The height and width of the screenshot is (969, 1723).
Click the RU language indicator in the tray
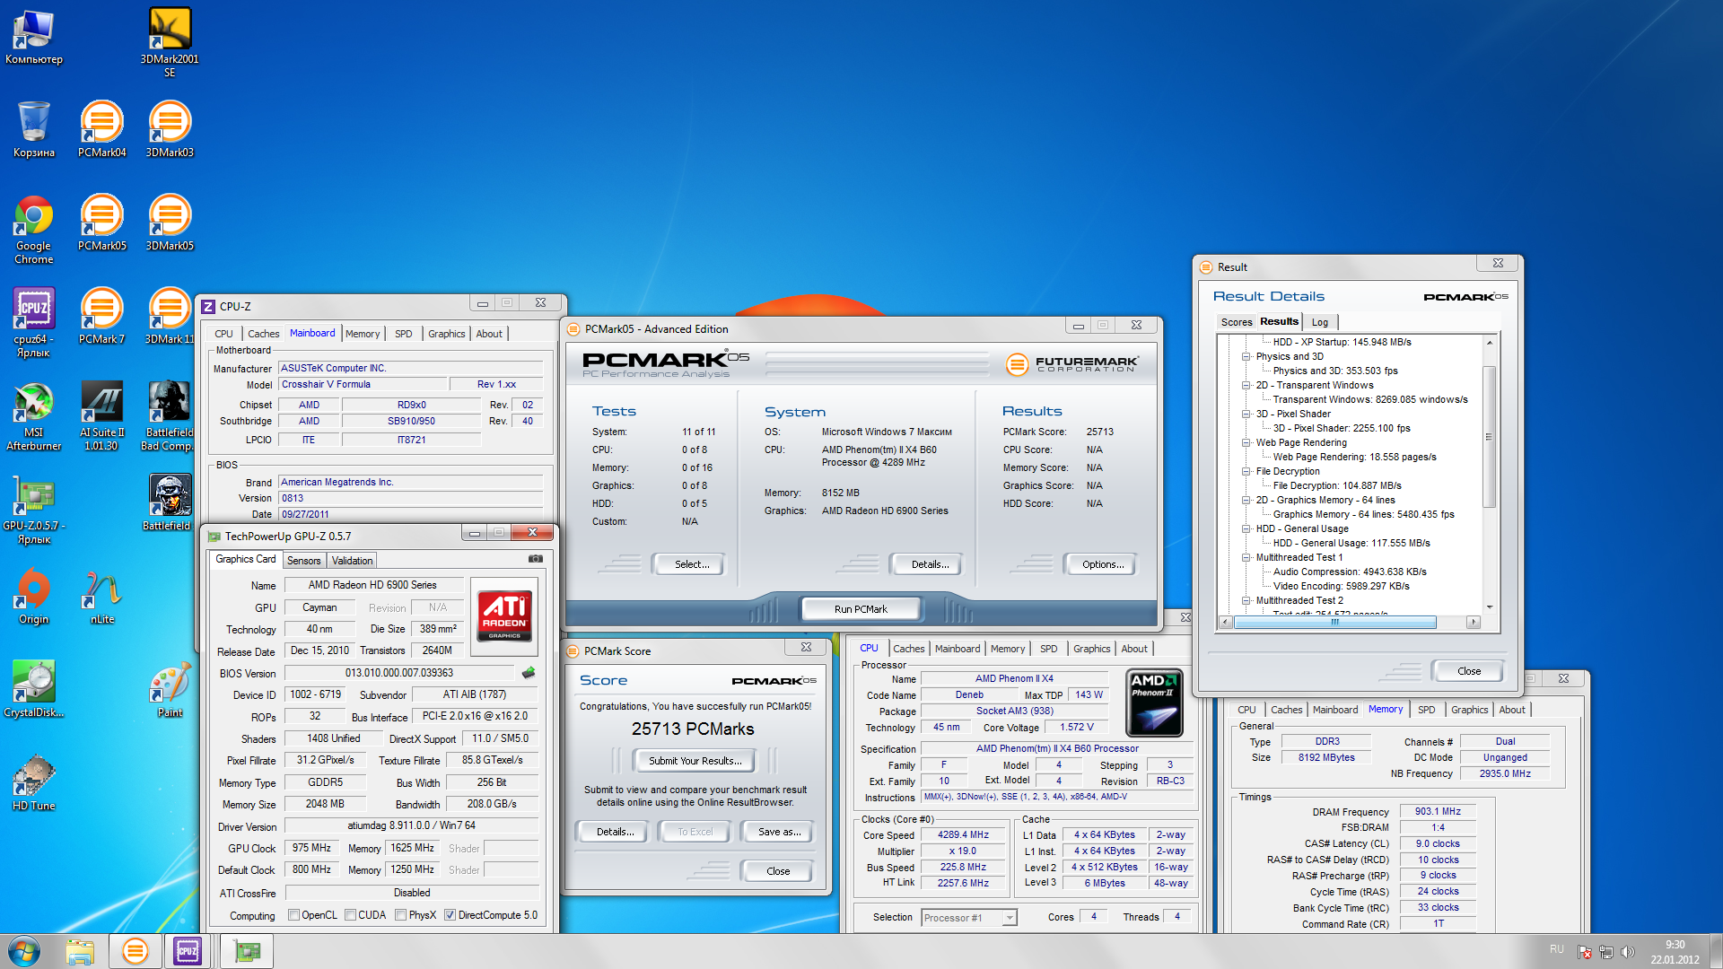(1555, 949)
